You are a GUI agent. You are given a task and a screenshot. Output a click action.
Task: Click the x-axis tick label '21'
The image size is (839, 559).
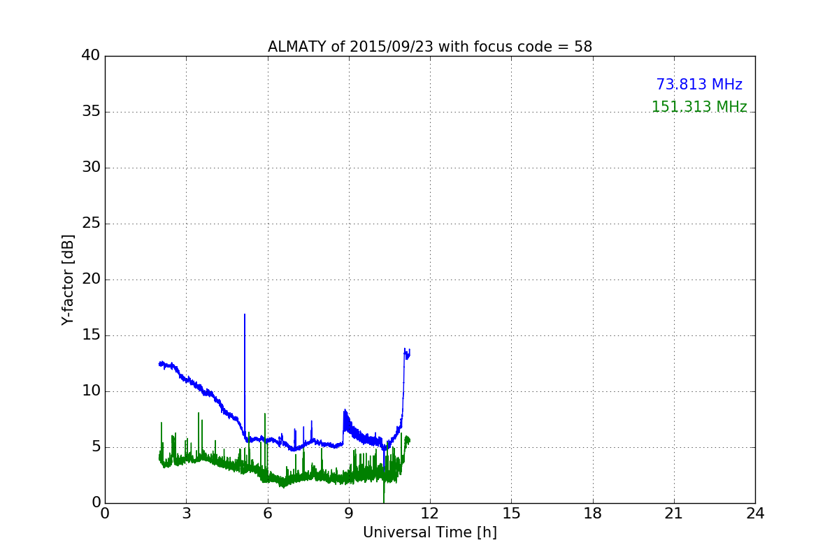point(674,514)
